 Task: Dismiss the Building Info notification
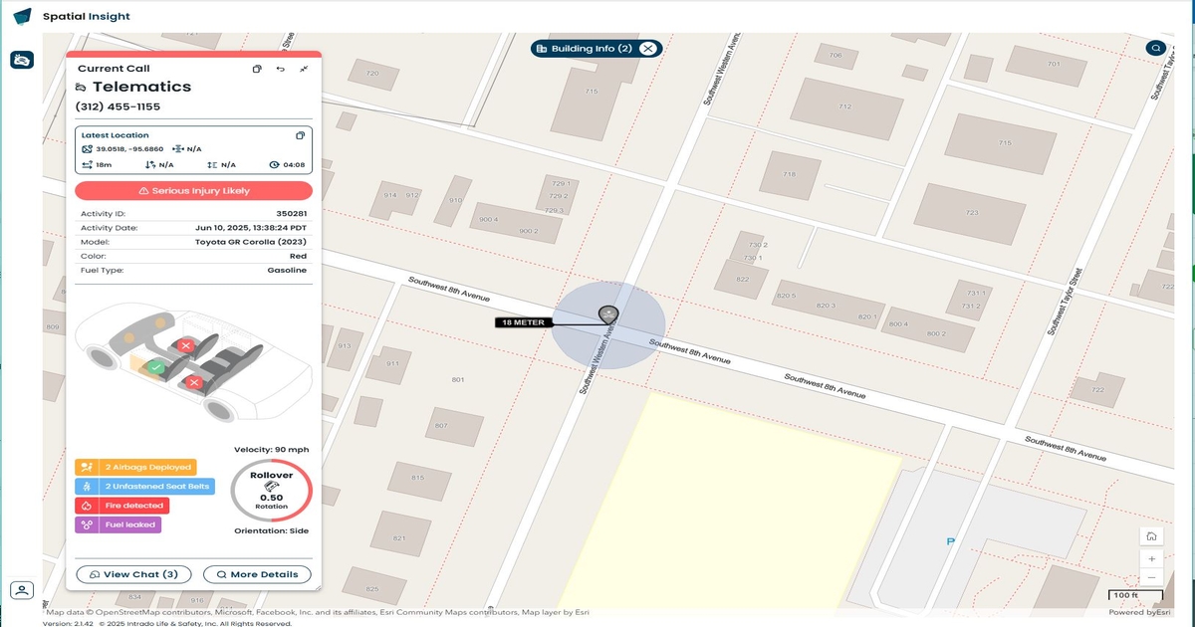pos(648,47)
